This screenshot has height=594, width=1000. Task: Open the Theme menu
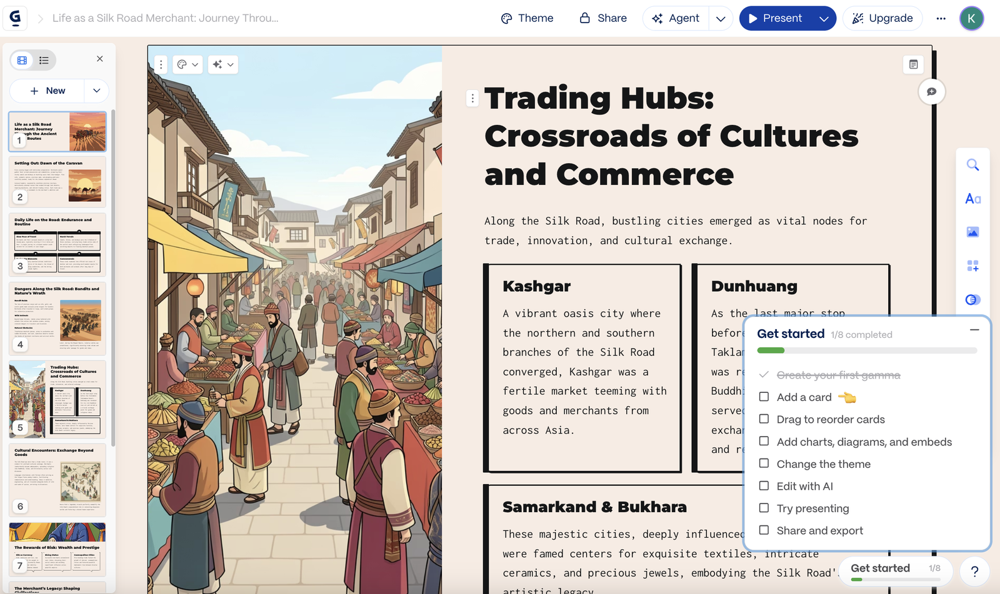tap(527, 19)
